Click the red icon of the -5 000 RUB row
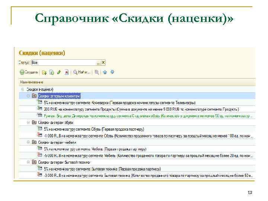 pos(40,155)
